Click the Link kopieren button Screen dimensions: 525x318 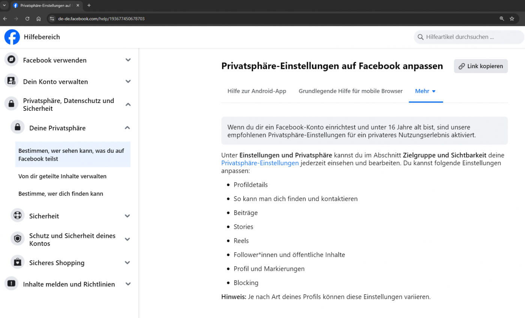pos(481,66)
